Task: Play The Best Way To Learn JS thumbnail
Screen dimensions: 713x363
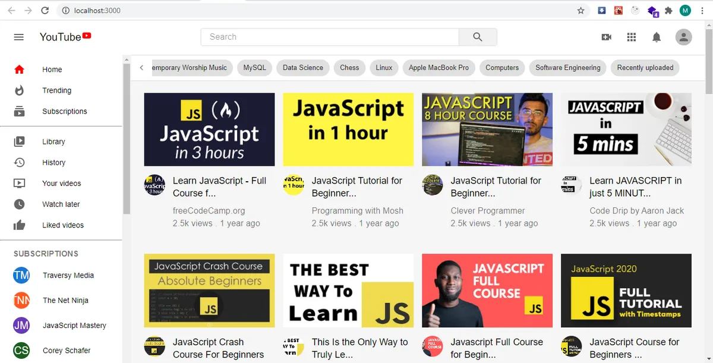Action: pos(348,291)
